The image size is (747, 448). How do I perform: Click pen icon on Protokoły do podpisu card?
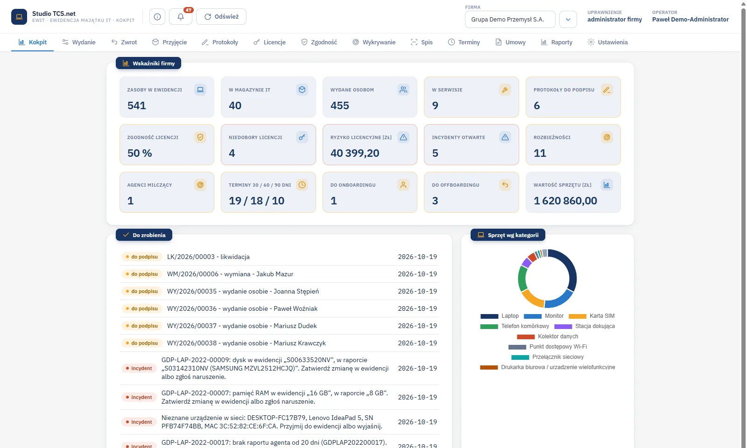tap(607, 90)
